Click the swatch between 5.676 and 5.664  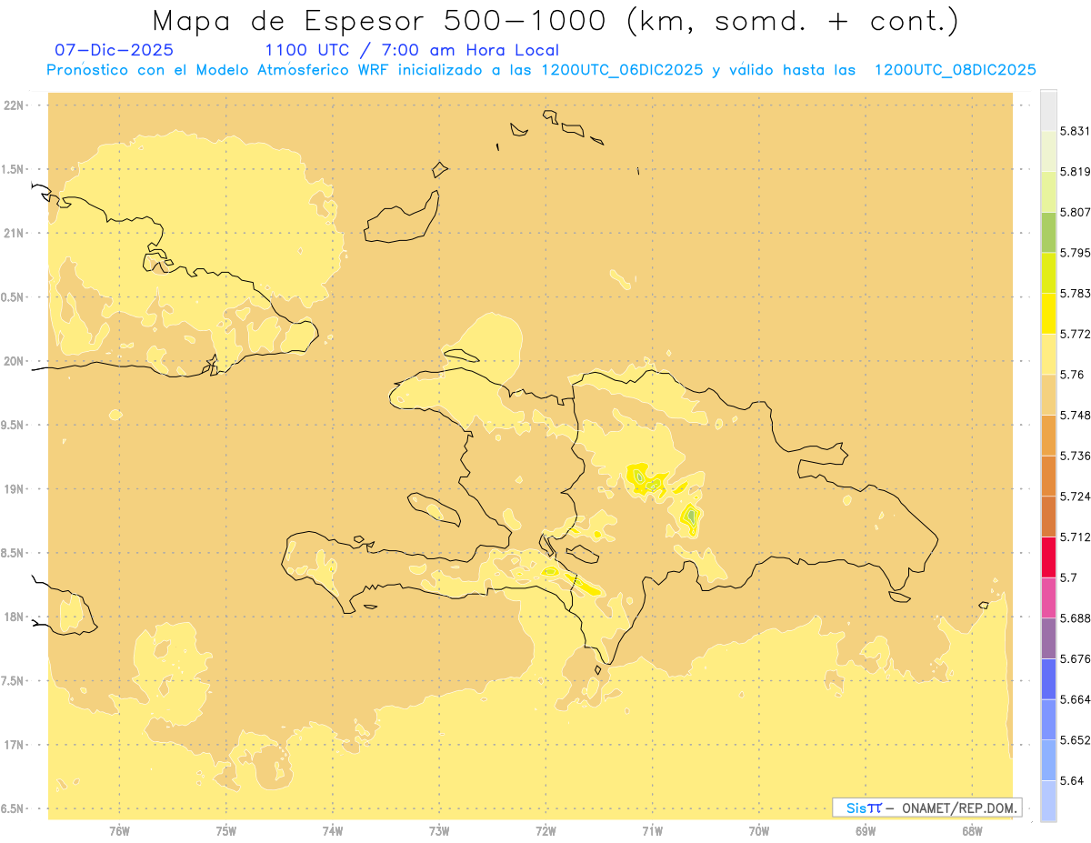[x=1048, y=678]
